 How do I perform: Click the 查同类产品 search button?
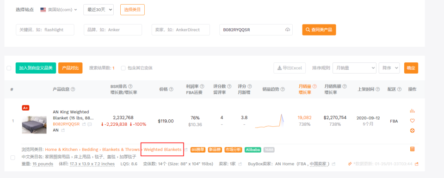pos(319,30)
